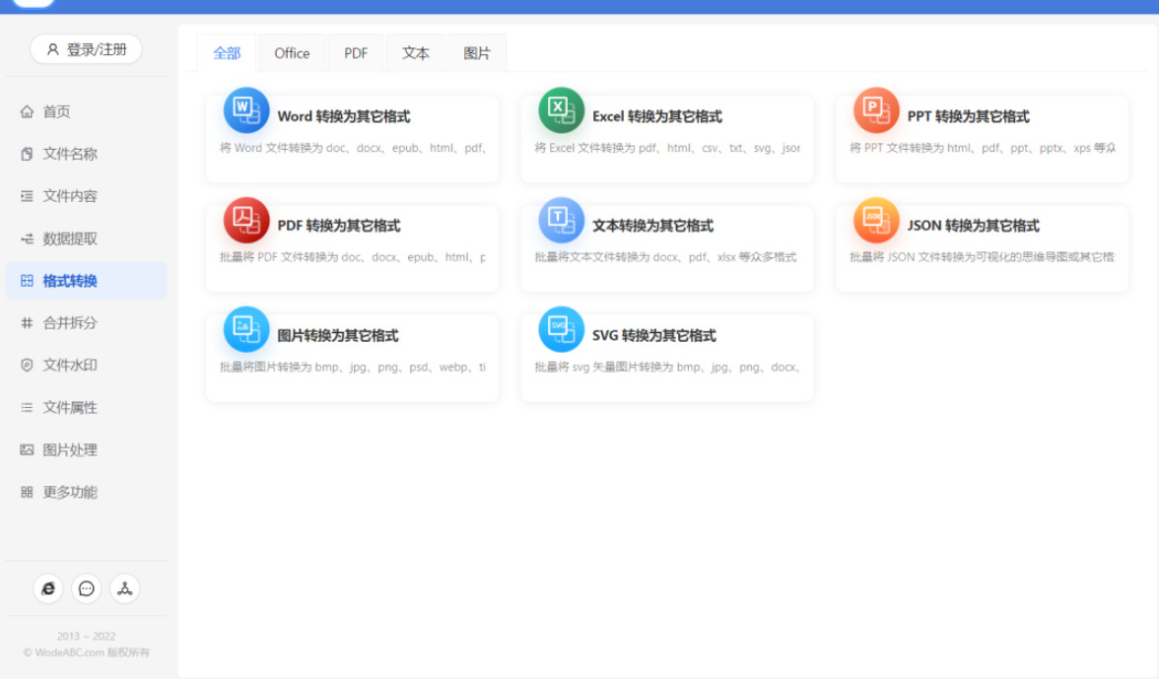
Task: Open the 数据提取 sidebar item
Action: (x=69, y=239)
